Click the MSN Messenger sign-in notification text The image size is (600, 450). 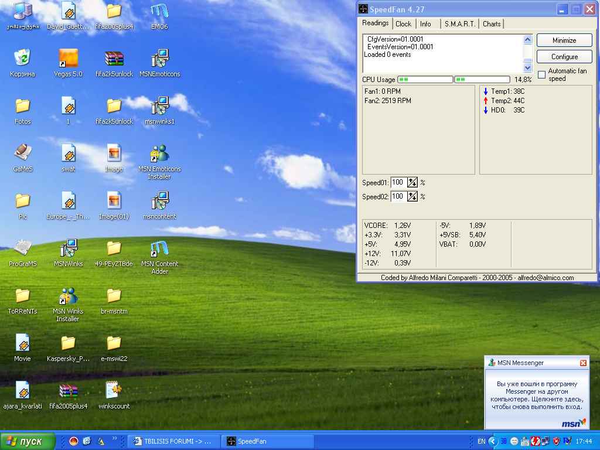click(x=537, y=396)
